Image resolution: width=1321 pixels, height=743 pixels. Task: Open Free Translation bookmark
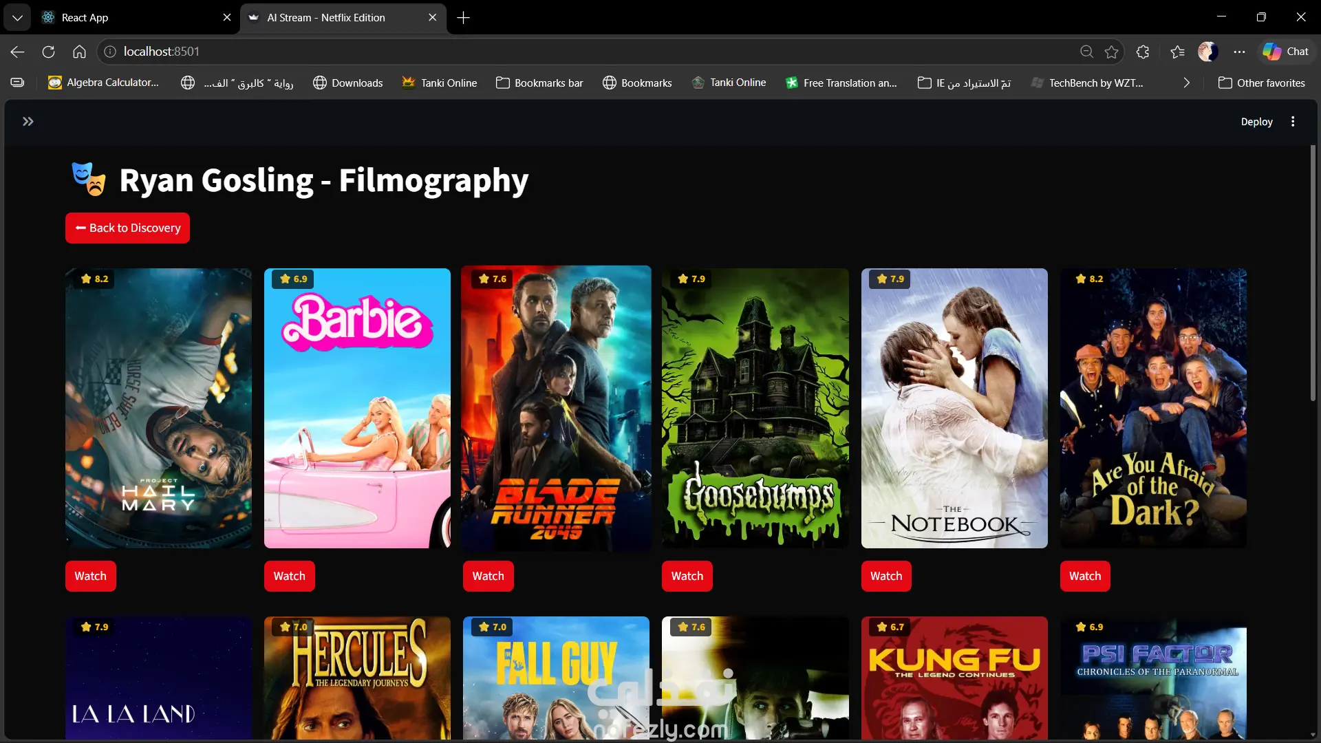841,83
